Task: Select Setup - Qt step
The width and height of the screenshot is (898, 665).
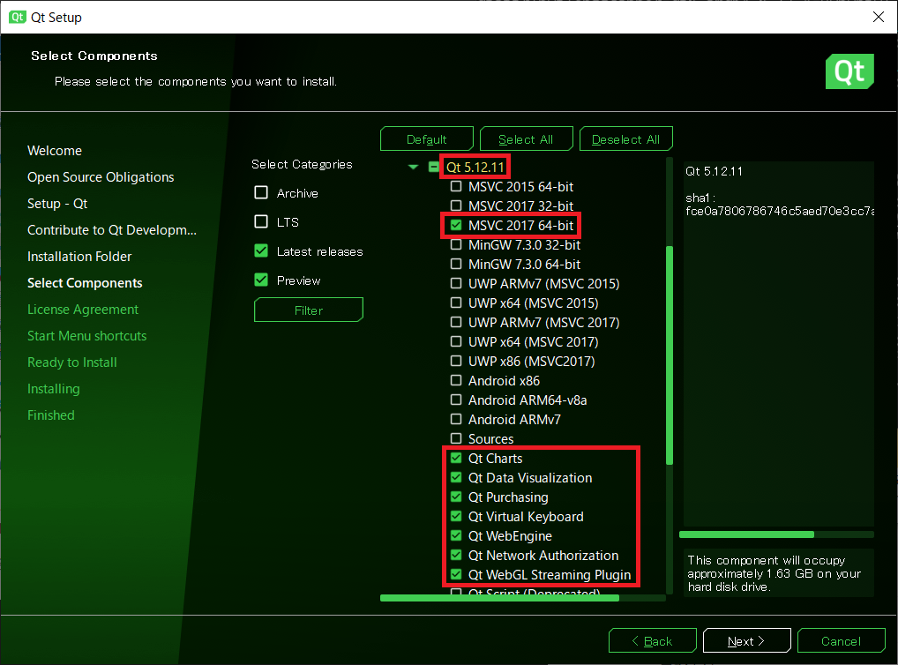Action: (x=57, y=204)
